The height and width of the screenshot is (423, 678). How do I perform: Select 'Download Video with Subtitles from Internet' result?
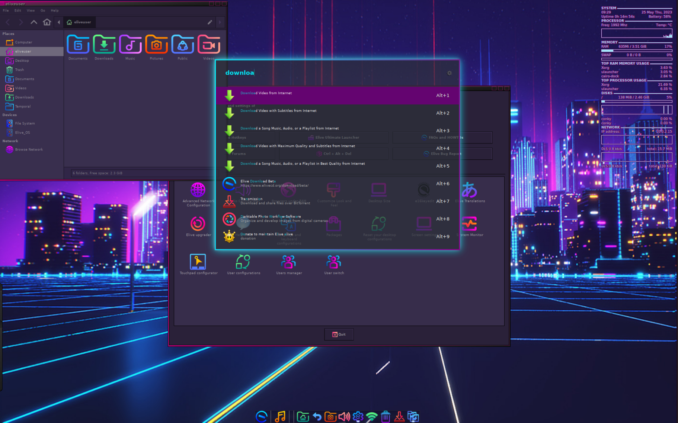[x=338, y=113]
